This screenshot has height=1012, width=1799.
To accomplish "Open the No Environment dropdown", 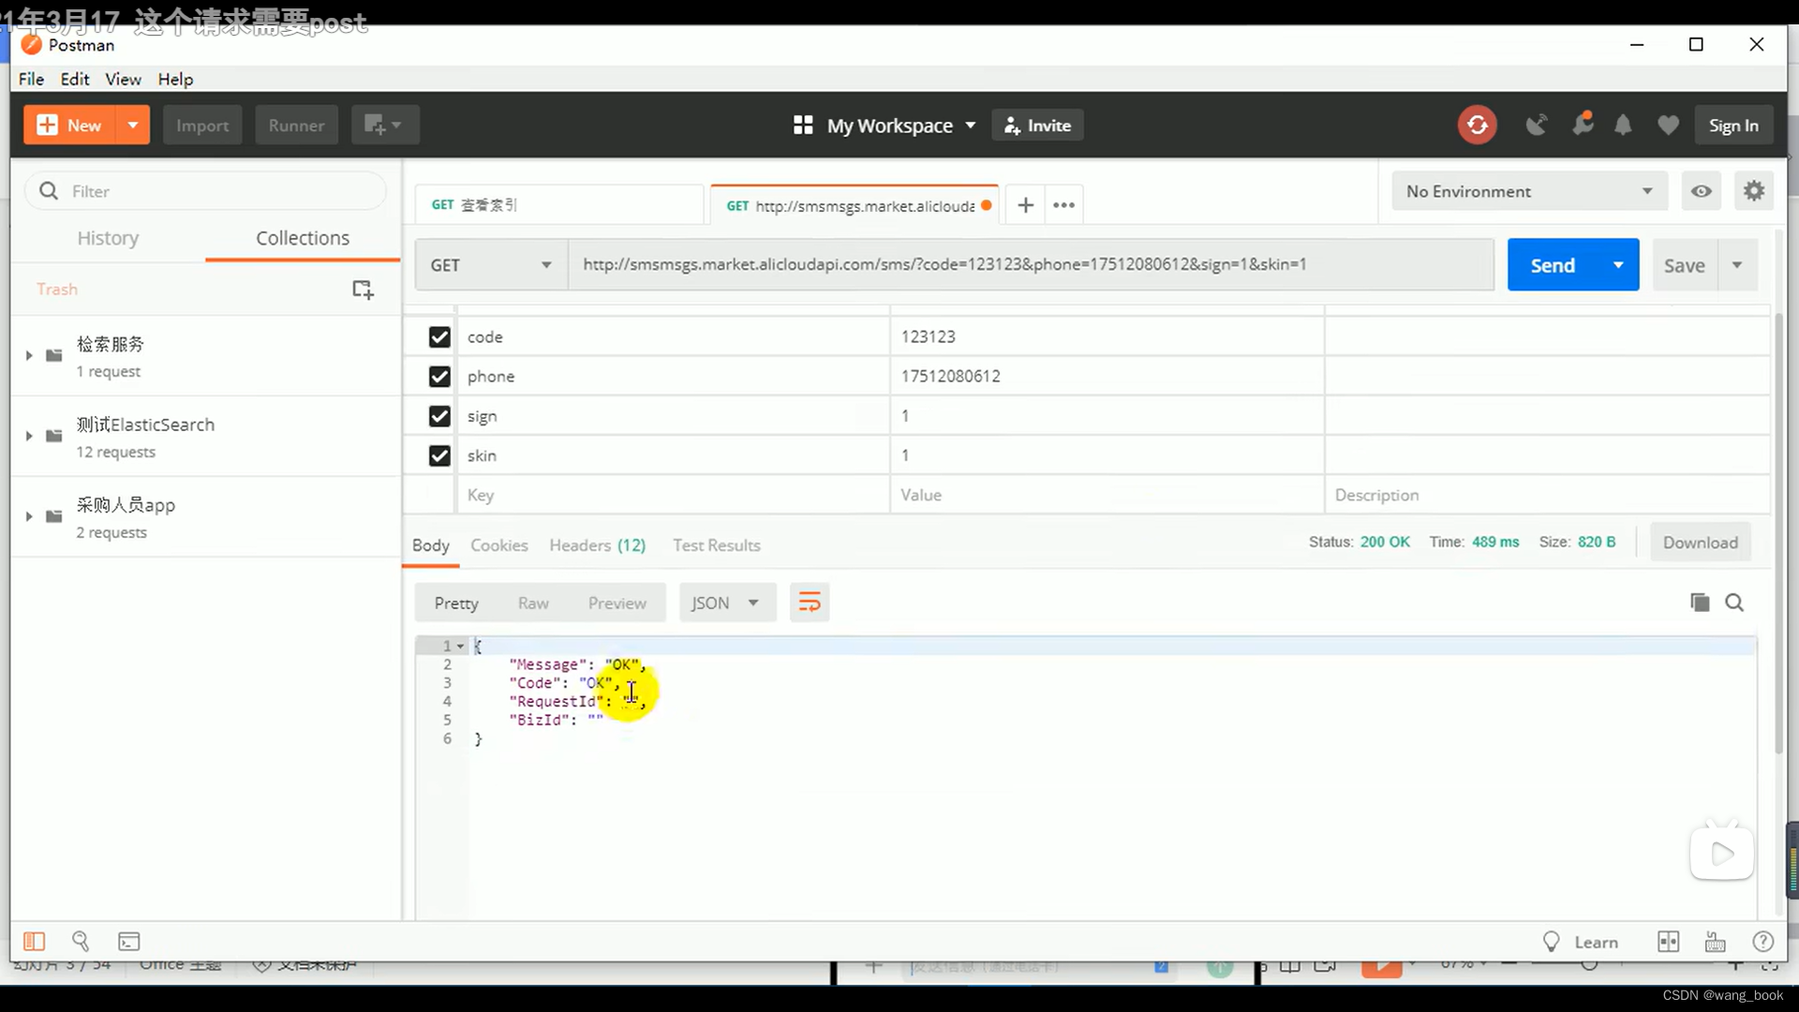I will [1530, 191].
